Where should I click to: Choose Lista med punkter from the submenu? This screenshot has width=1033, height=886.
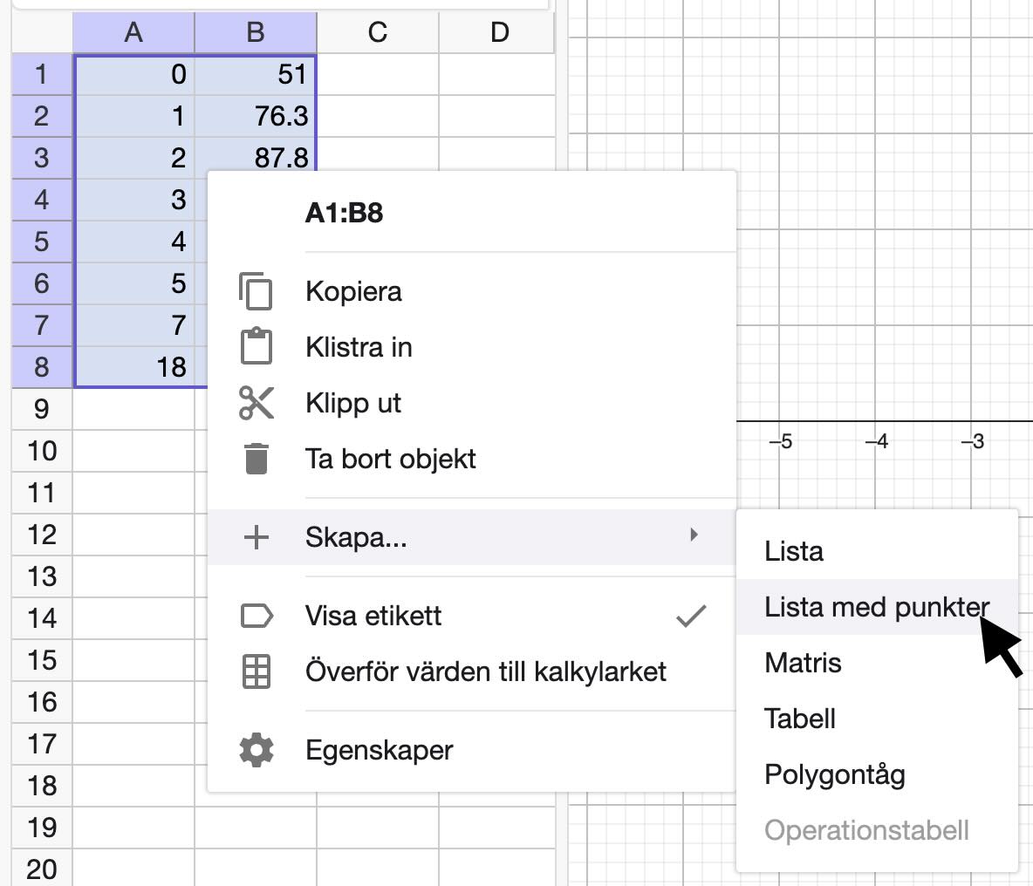pyautogui.click(x=877, y=606)
